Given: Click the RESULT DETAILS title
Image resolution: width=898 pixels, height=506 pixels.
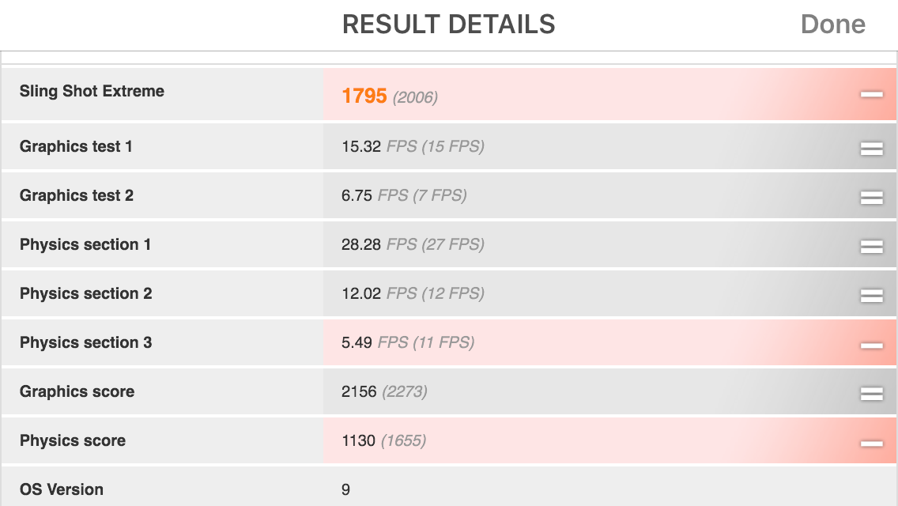Looking at the screenshot, I should 449,24.
